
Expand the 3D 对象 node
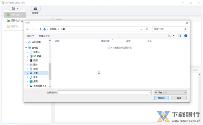click(x=27, y=56)
